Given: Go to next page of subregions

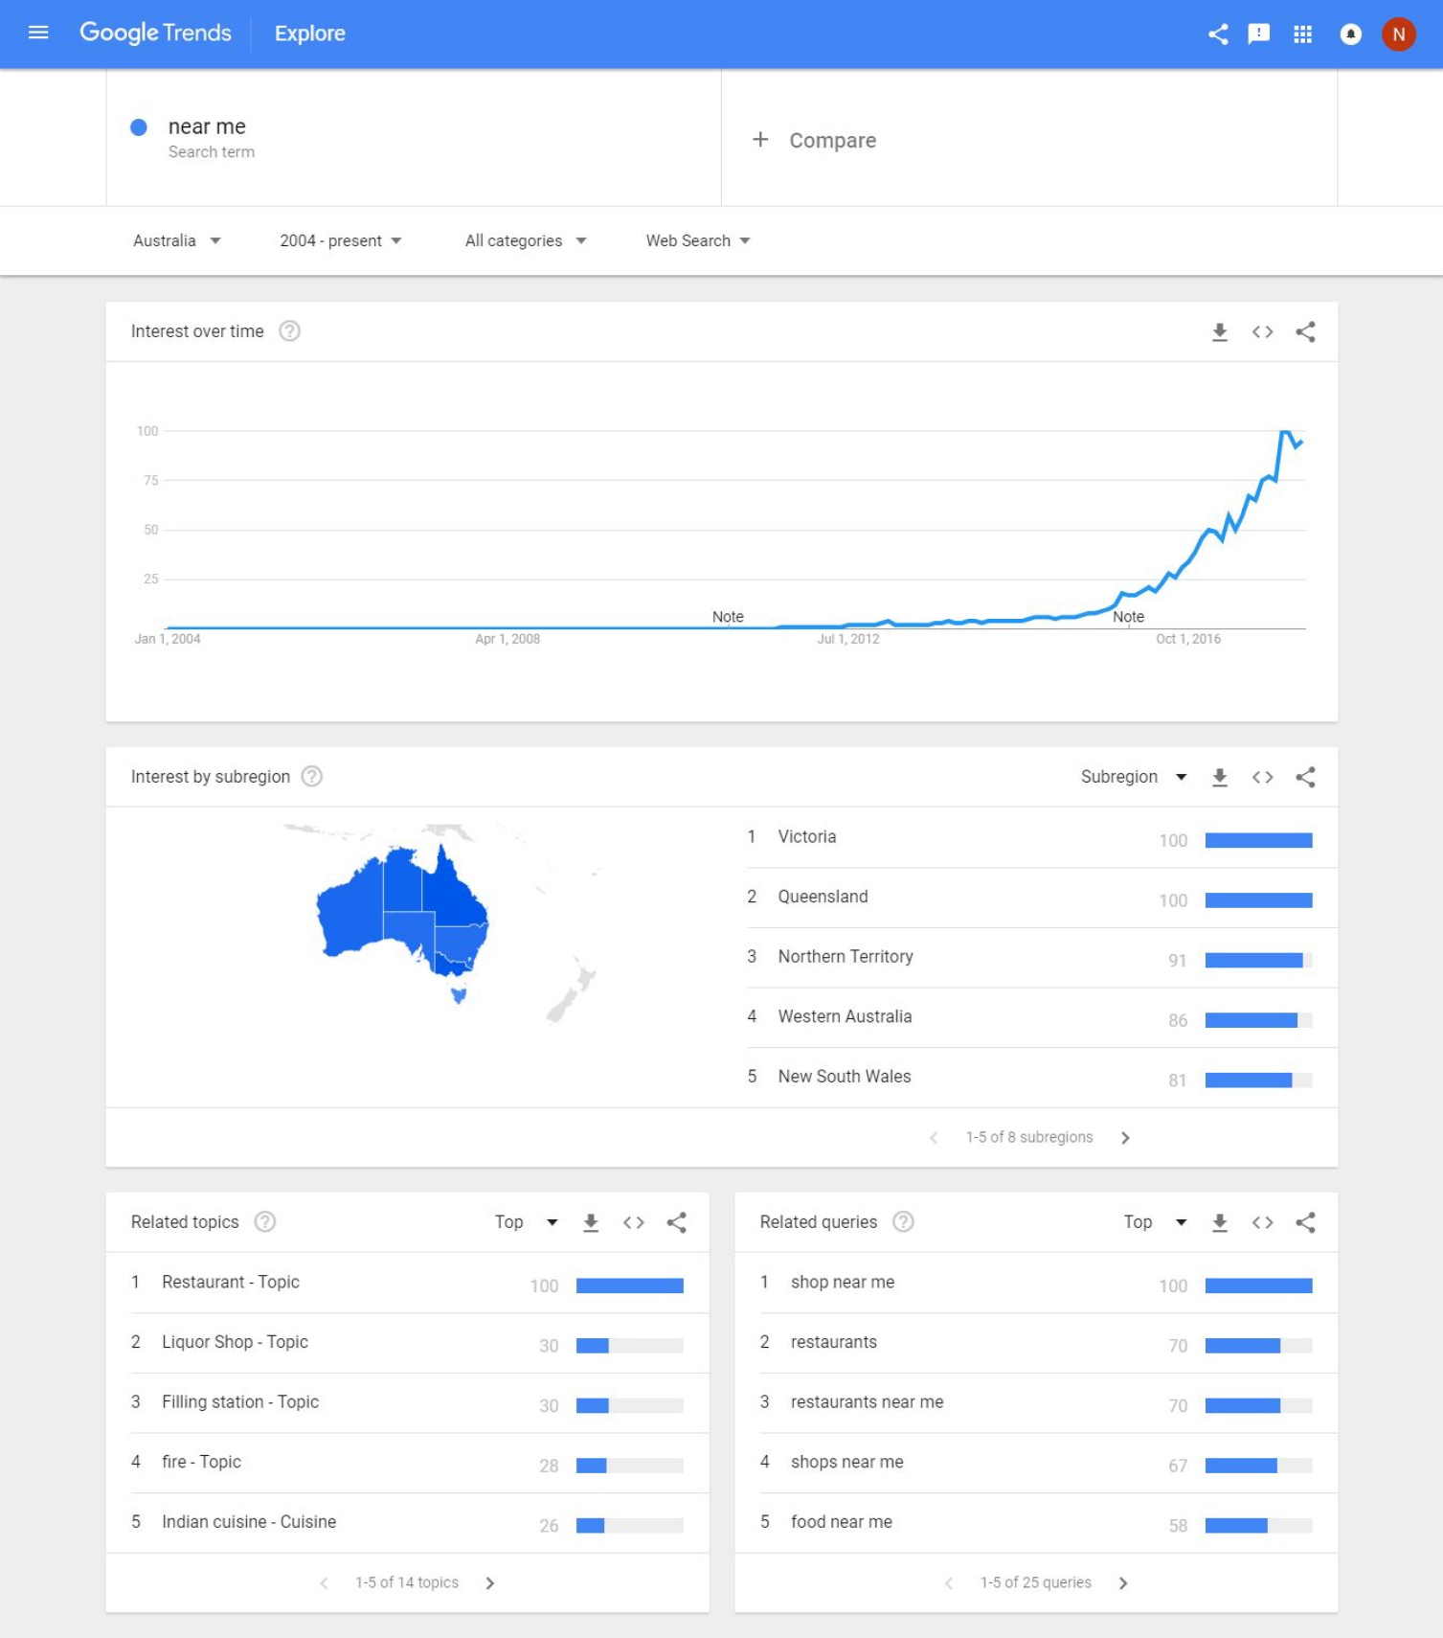Looking at the screenshot, I should pyautogui.click(x=1125, y=1138).
